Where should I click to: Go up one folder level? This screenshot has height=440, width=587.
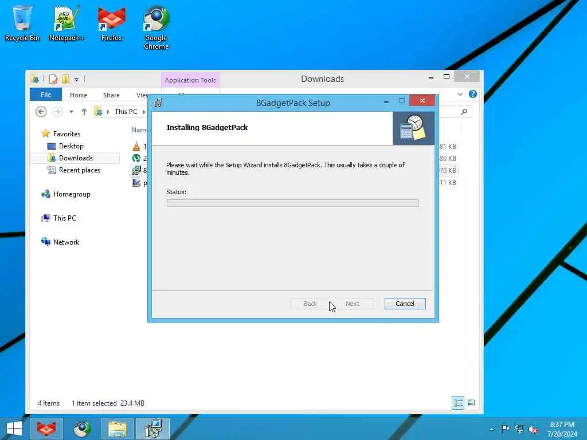coord(84,112)
